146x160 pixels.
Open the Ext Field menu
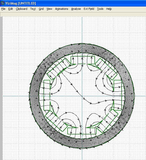(x=89, y=9)
